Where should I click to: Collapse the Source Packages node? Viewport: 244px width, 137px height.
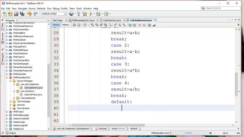tap(10, 81)
